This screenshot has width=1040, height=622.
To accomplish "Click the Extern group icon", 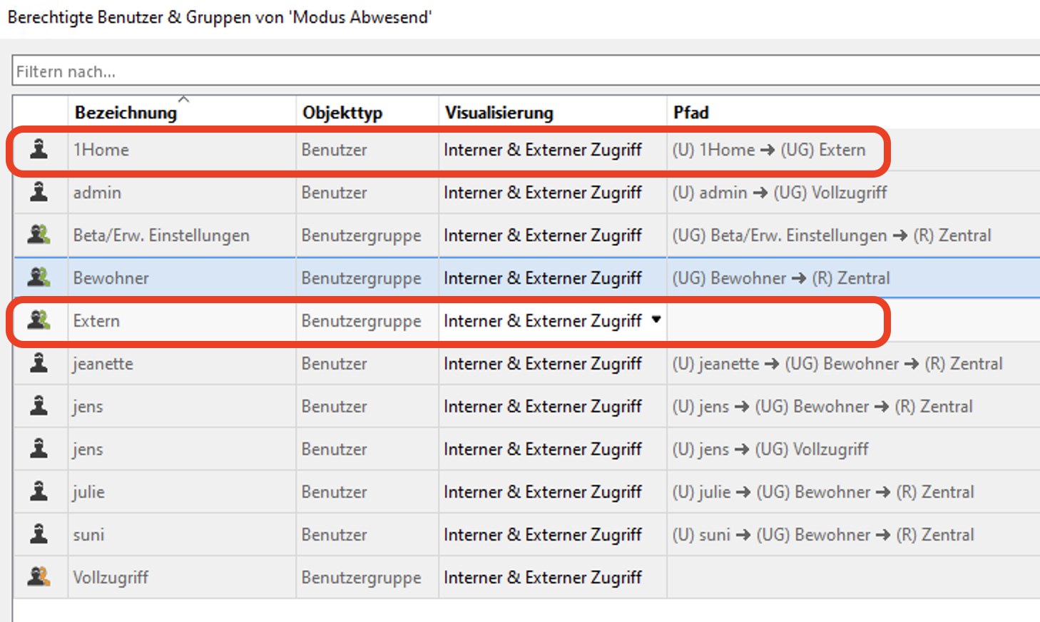I will click(39, 320).
